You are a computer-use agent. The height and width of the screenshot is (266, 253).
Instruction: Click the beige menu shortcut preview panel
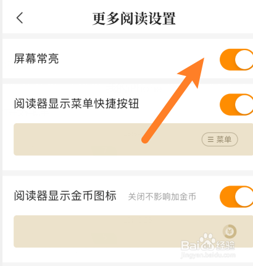(x=133, y=139)
